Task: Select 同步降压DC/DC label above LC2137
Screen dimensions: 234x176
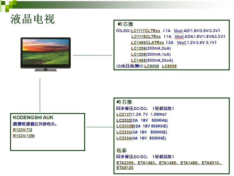Action: click(132, 109)
